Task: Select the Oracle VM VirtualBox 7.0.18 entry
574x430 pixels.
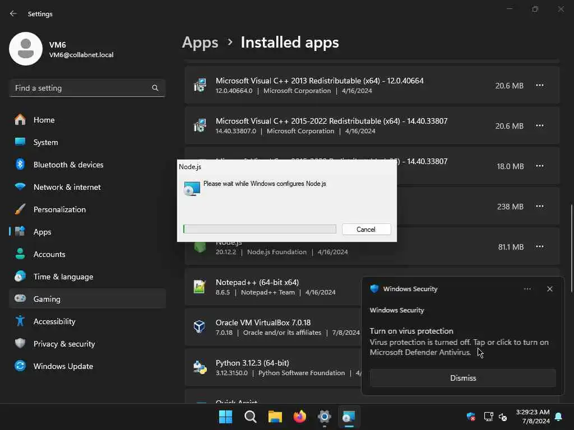Action: pos(273,327)
